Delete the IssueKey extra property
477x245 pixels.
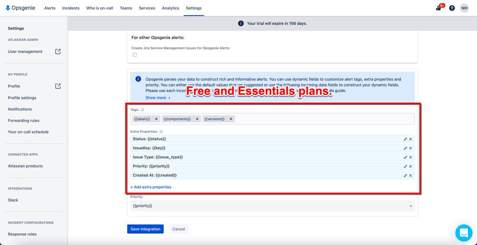coord(410,148)
